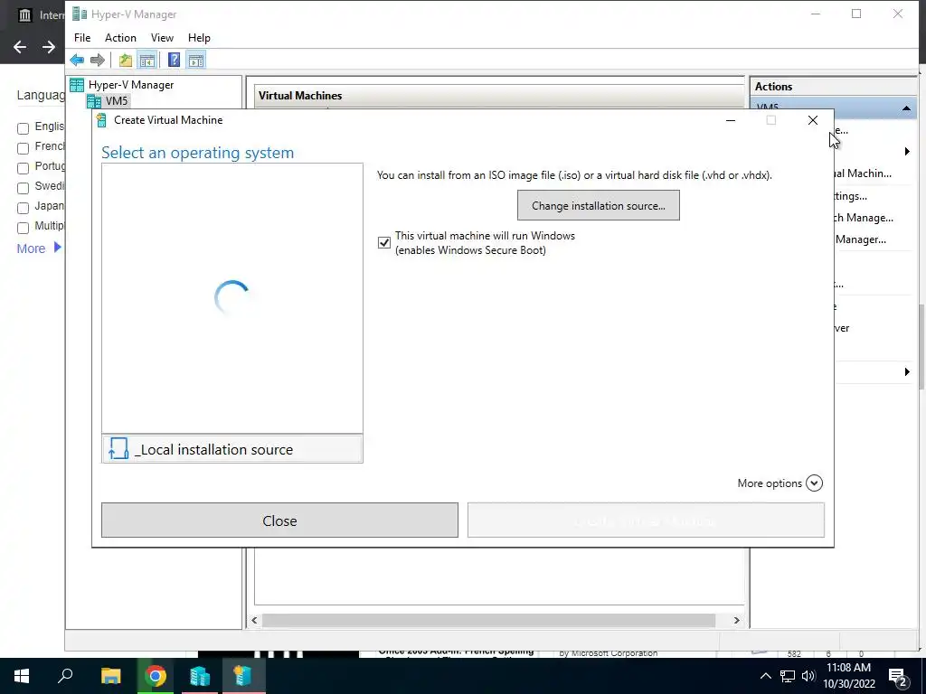926x694 pixels.
Task: Minimize the Create Virtual Machine dialog
Action: [x=731, y=120]
